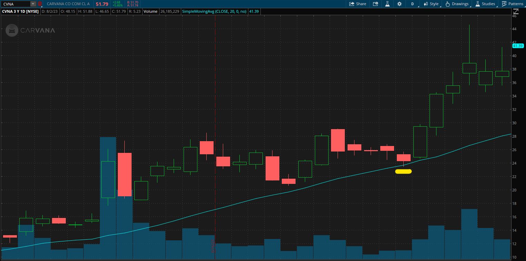Click the Patterns button
The width and height of the screenshot is (526, 261).
(512, 4)
